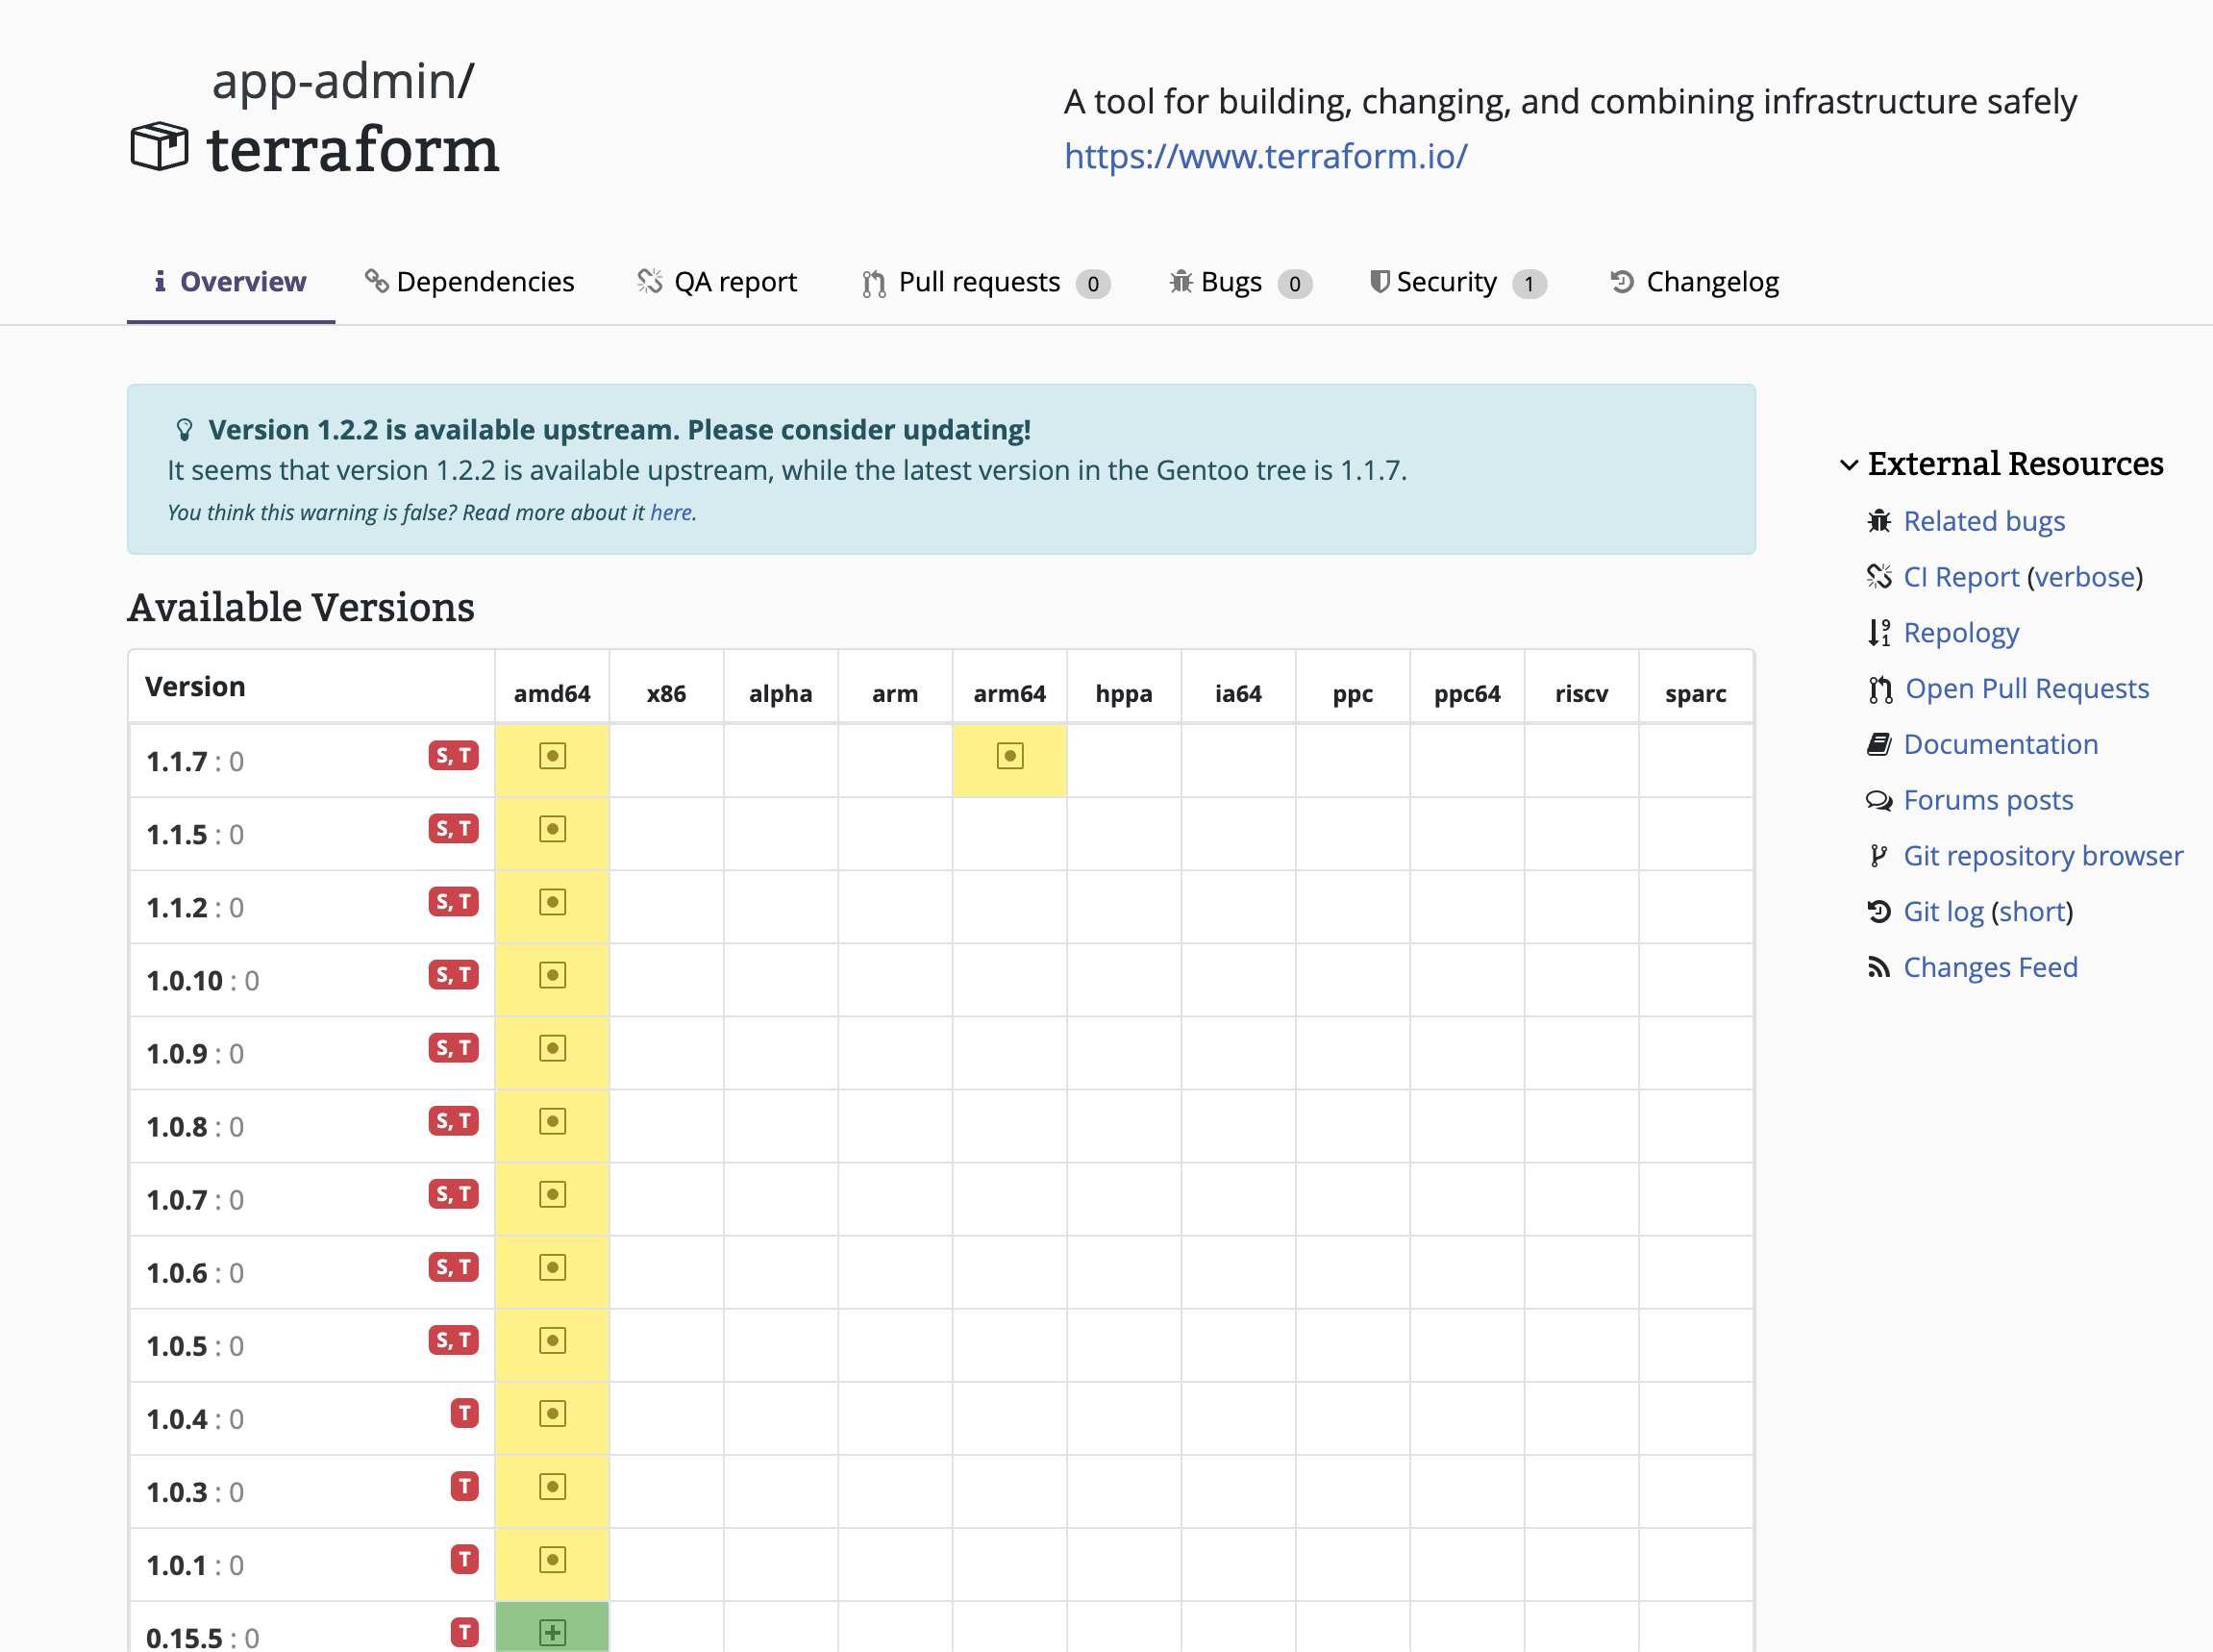The height and width of the screenshot is (1652, 2213).
Task: Click the RSS icon beside Changes Feed
Action: pyautogui.click(x=1878, y=968)
